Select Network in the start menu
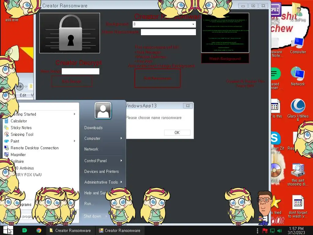This screenshot has width=313, height=235. (x=91, y=149)
